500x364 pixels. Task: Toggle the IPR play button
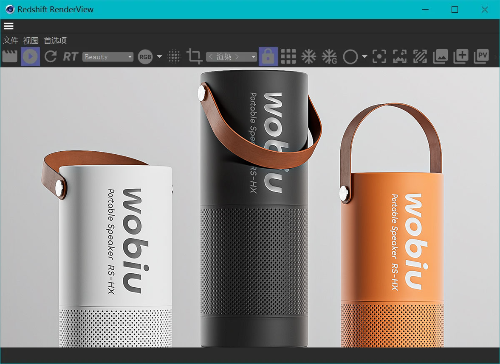coord(30,57)
